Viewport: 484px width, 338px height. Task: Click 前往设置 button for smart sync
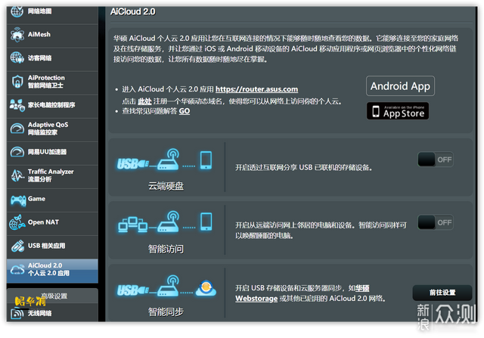(x=442, y=293)
